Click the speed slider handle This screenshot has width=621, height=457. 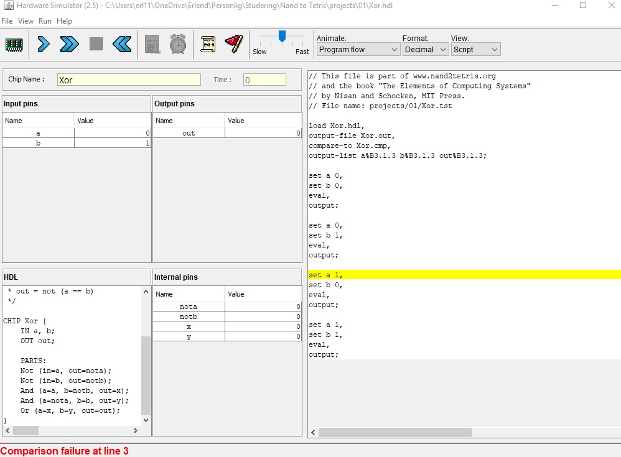coord(282,37)
